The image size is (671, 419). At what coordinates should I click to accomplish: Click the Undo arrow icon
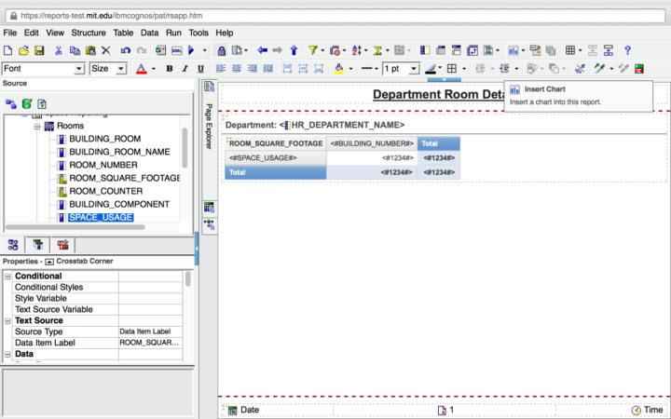[126, 50]
